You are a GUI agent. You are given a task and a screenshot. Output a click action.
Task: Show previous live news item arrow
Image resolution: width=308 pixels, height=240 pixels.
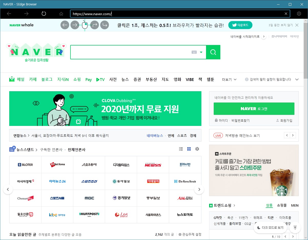click(287, 135)
